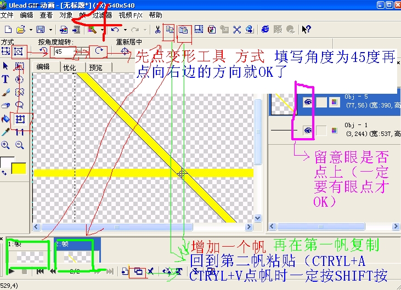
Task: Switch to the 预览 tab
Action: tap(95, 67)
